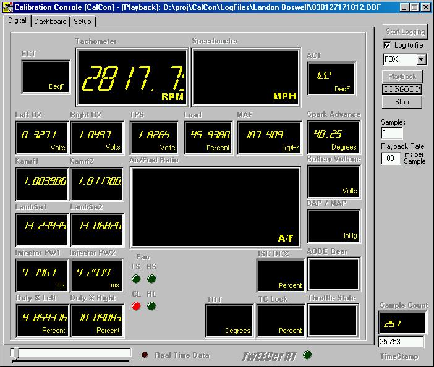Click the red CL indicator light
Screen dimensions: 434x367
(x=136, y=306)
